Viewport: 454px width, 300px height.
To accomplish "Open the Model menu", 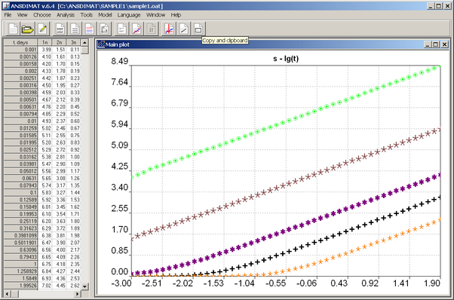I will (105, 15).
